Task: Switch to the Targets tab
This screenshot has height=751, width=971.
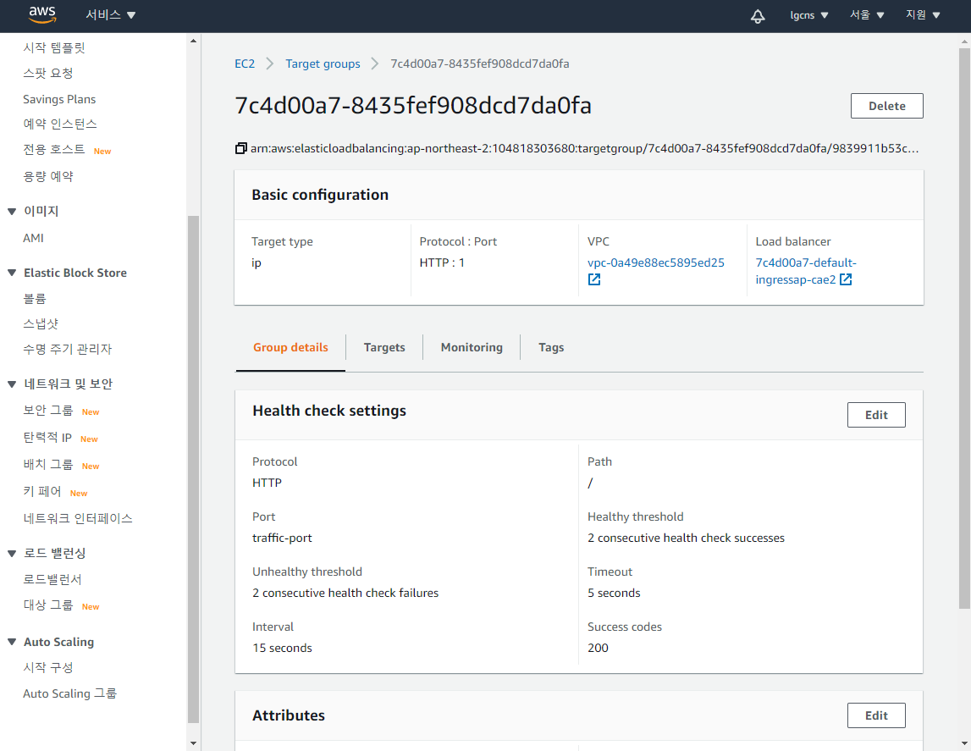Action: 384,347
